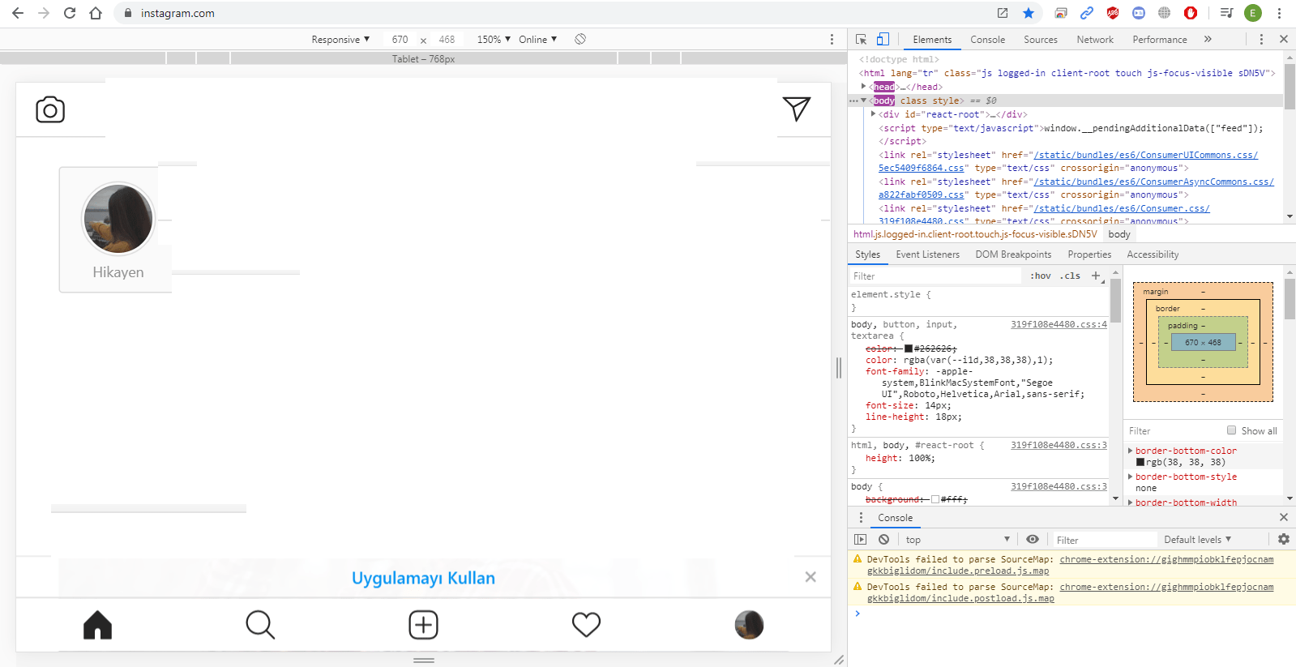Switch to the Sources tab
1296x667 pixels.
pos(1041,39)
